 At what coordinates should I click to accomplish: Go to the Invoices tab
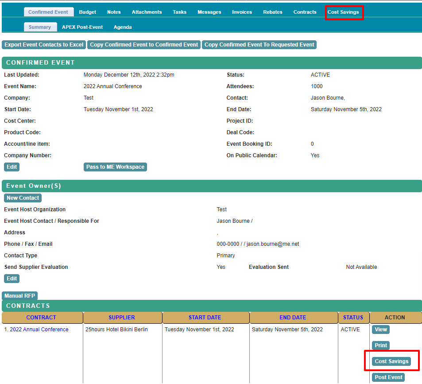242,12
